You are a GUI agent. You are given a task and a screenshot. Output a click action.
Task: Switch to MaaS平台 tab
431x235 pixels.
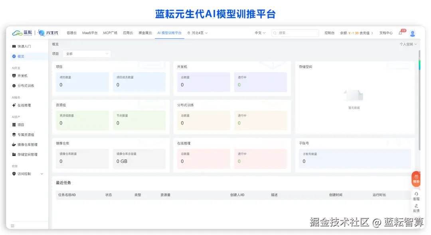point(90,33)
